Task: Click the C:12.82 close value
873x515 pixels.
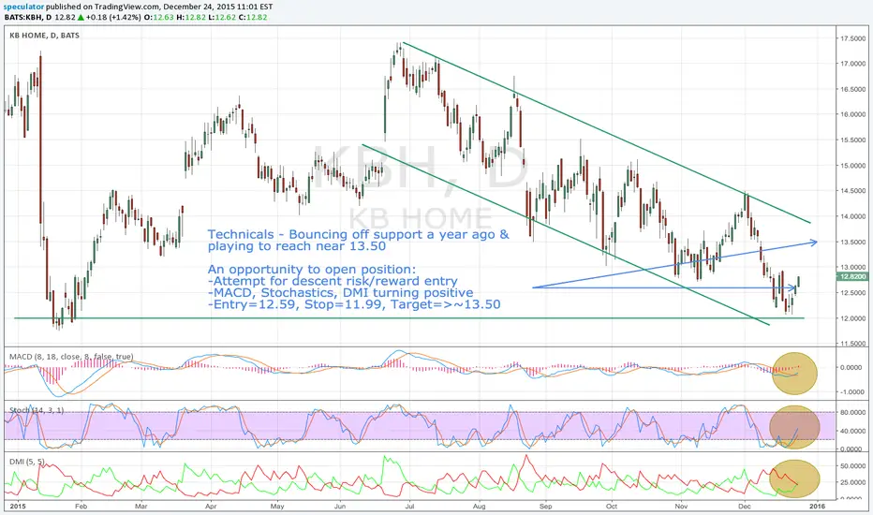Action: click(x=252, y=17)
